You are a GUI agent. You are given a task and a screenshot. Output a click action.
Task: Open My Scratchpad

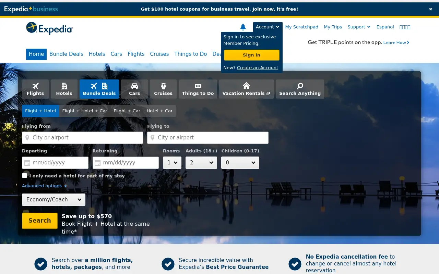tap(302, 27)
